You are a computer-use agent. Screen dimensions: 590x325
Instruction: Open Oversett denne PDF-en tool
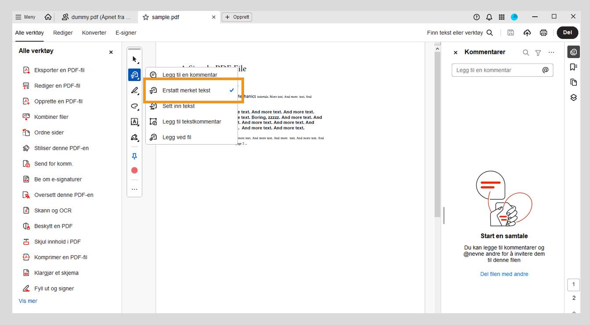coord(64,195)
